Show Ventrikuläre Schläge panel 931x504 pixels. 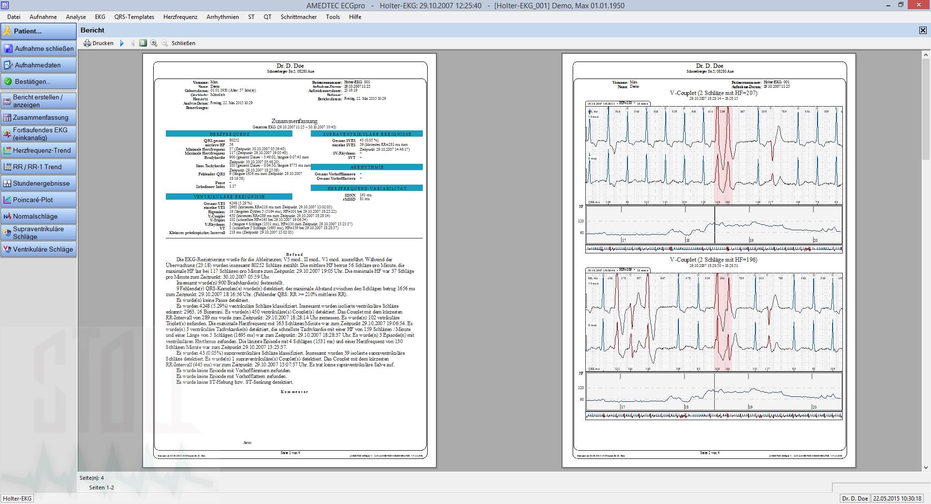[39, 249]
